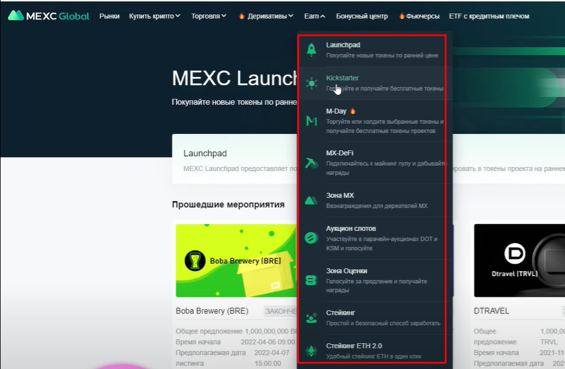Expand the Торговля dropdown menu
This screenshot has width=565, height=369.
208,16
